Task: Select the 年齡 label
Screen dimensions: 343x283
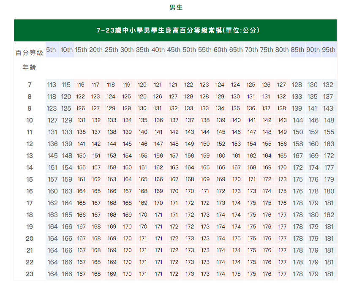Action: click(x=29, y=67)
